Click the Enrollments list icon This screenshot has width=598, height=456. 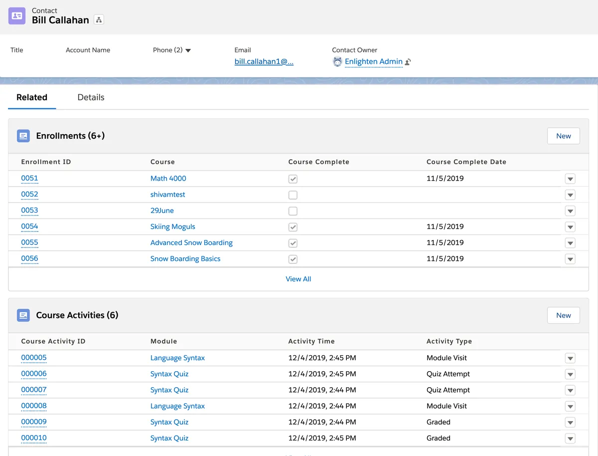(23, 136)
